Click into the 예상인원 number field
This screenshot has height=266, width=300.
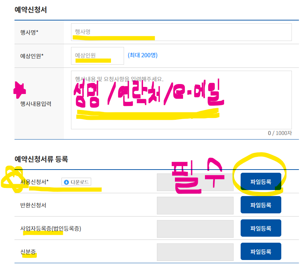pos(98,56)
